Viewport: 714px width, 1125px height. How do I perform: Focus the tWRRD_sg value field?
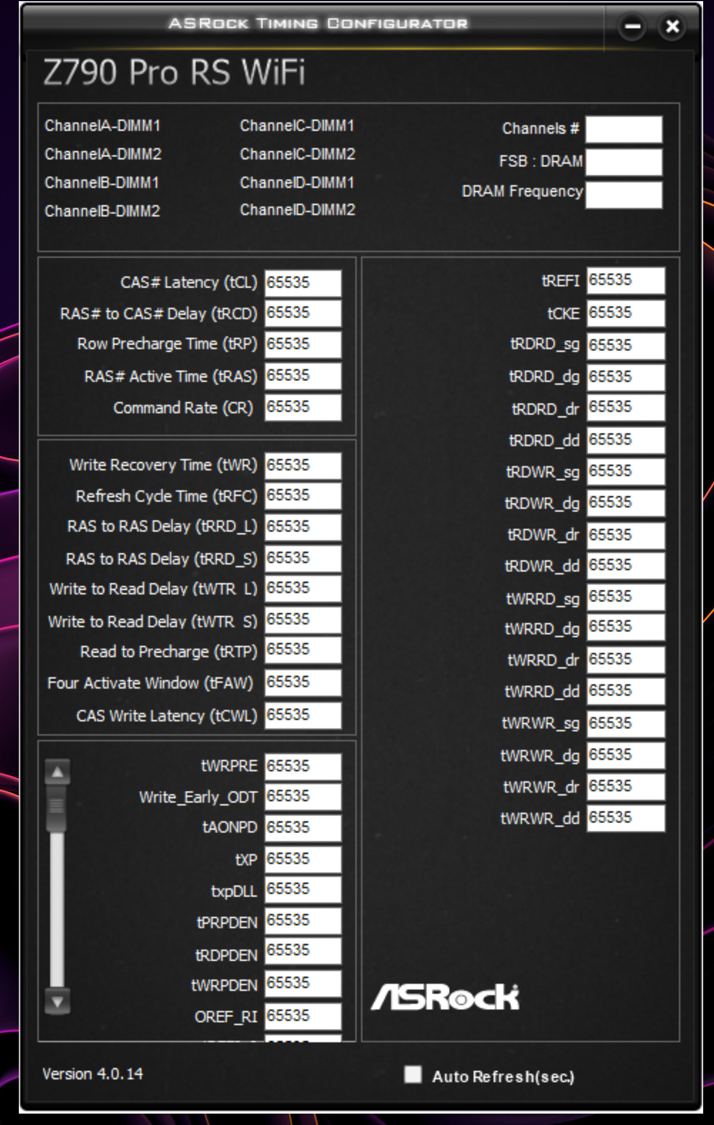[x=626, y=598]
